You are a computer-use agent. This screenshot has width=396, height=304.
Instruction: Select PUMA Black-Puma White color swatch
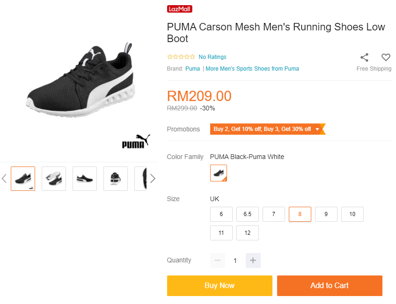tap(219, 173)
